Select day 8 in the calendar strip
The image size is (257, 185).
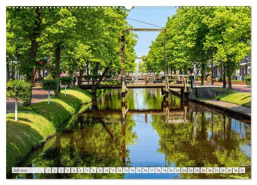click(x=93, y=170)
